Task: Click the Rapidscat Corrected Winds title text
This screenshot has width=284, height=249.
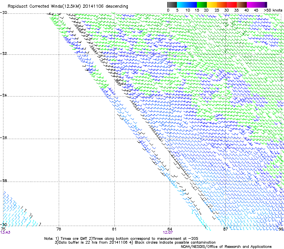Action: (x=68, y=7)
